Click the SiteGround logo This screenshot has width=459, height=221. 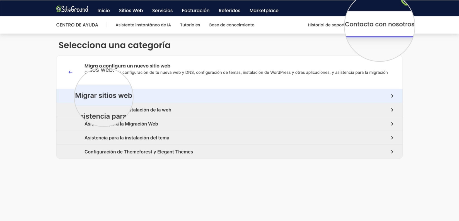(x=72, y=9)
